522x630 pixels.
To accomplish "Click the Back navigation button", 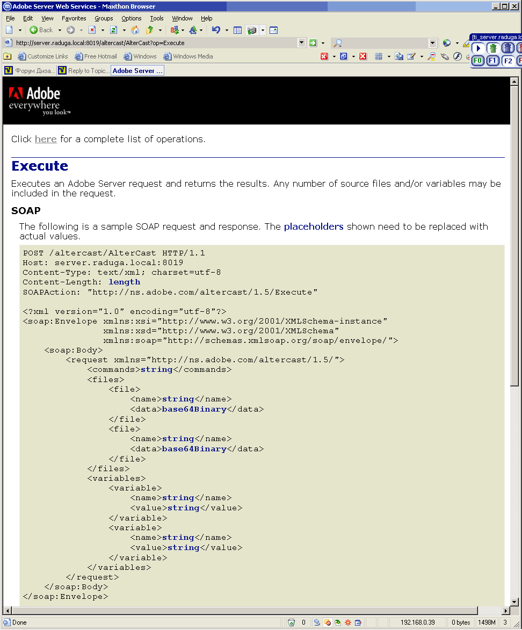I will (x=41, y=30).
